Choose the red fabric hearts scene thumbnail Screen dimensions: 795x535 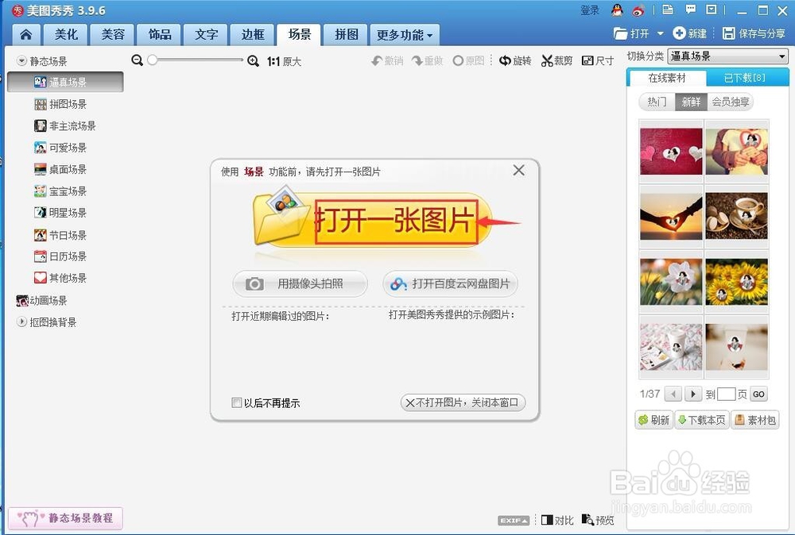point(671,151)
